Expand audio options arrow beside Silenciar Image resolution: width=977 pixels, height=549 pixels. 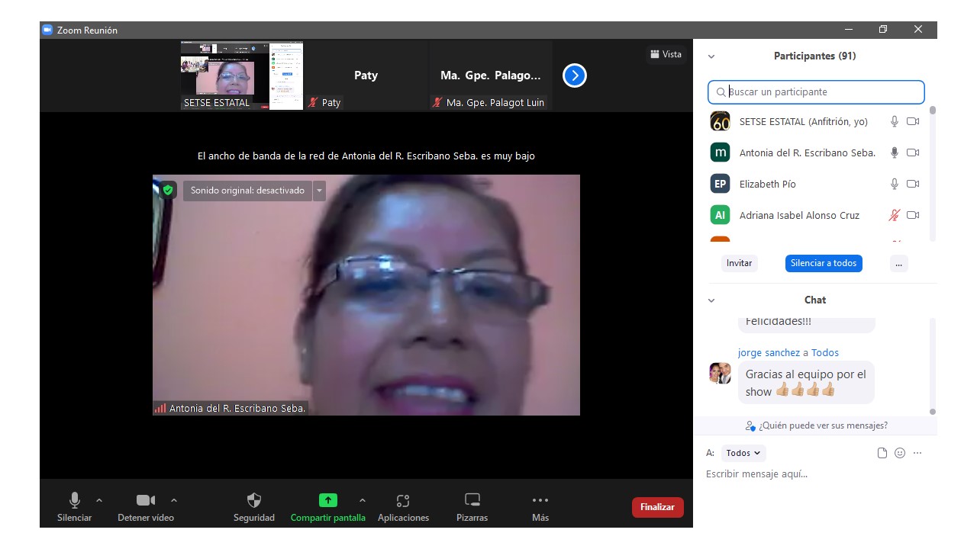(99, 500)
